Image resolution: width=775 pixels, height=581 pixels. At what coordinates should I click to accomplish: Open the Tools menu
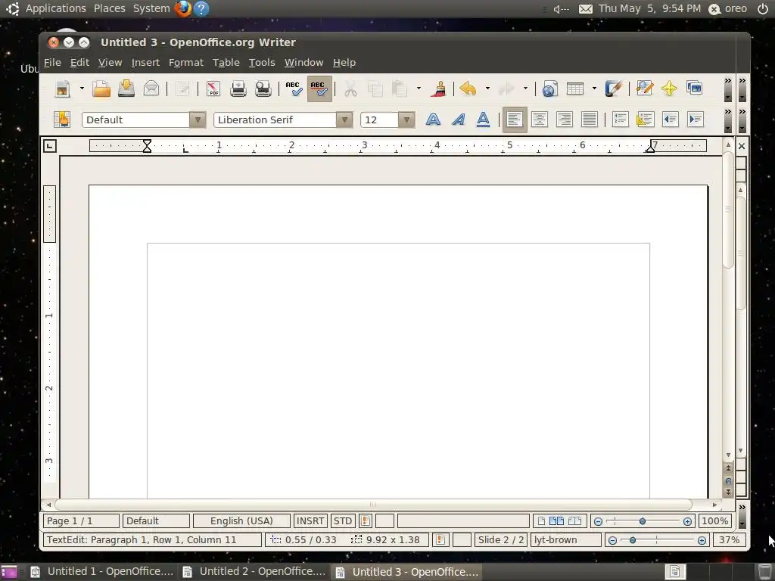(261, 62)
